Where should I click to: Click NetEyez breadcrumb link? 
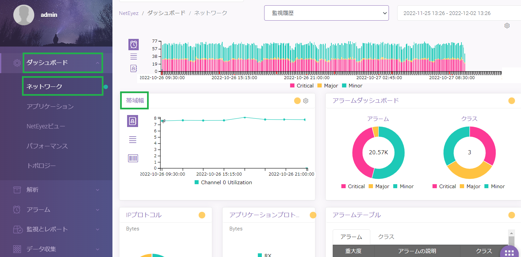click(x=129, y=13)
